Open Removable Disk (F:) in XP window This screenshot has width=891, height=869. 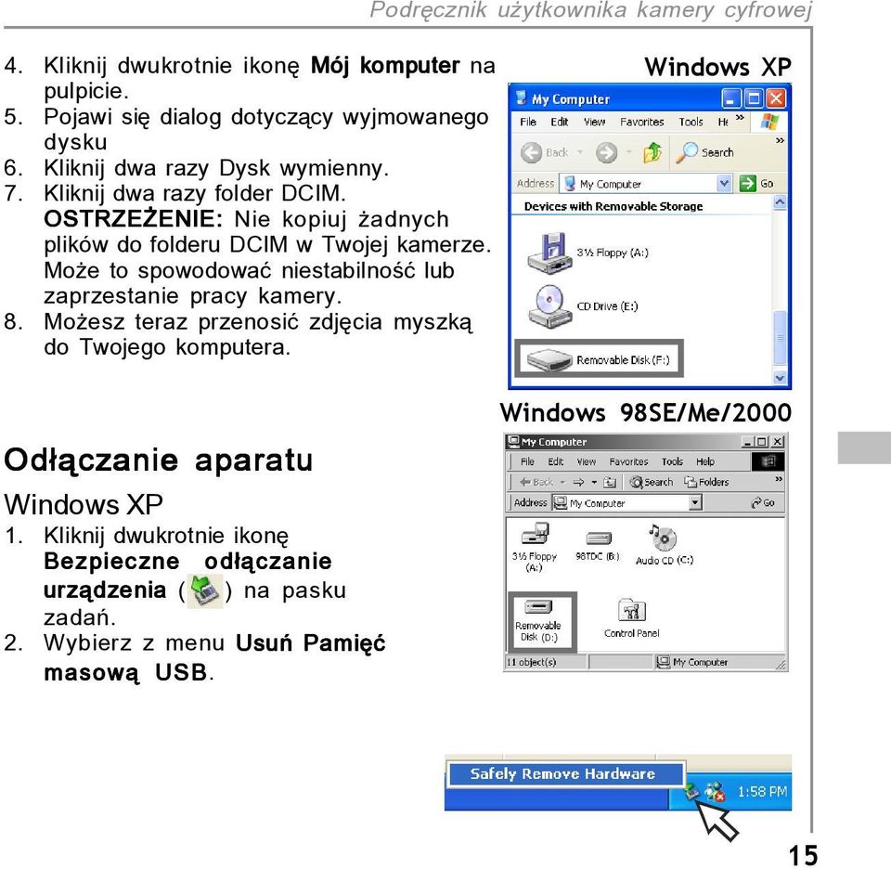(599, 359)
